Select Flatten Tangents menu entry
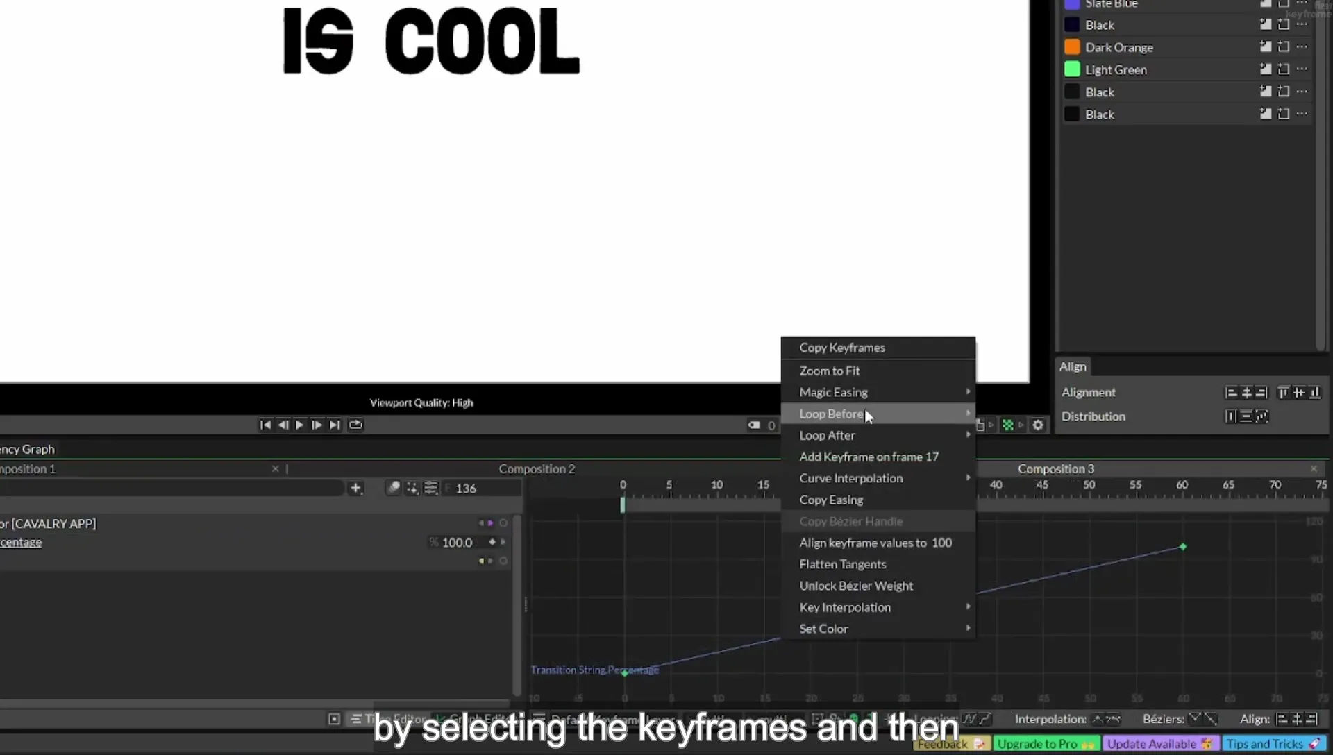This screenshot has width=1333, height=755. 878,564
